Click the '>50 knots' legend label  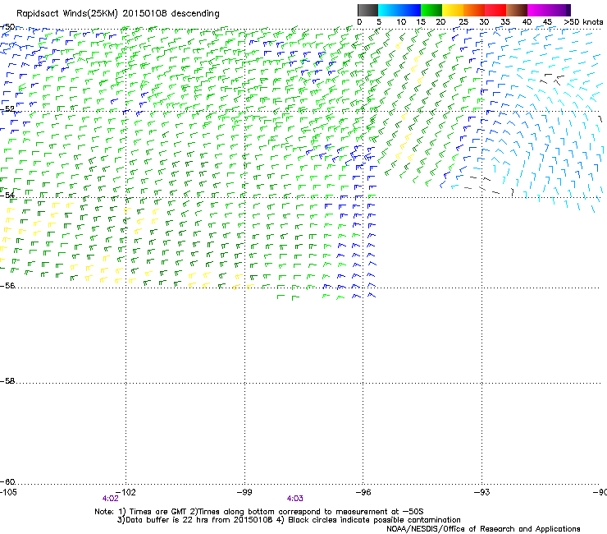pos(583,22)
